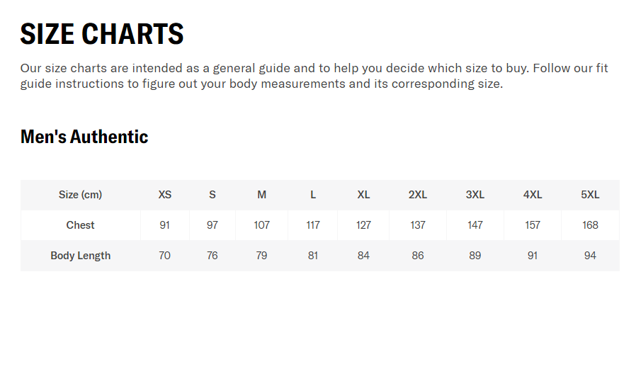The height and width of the screenshot is (369, 636).
Task: Click body length value 94 for 5XL
Action: [x=590, y=256]
